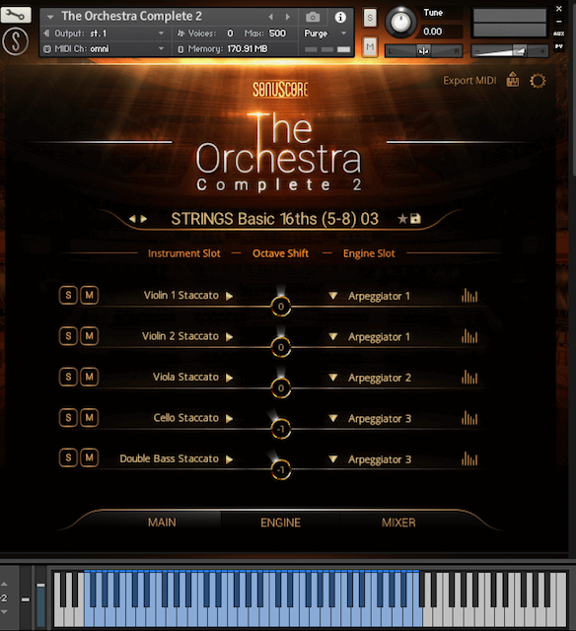Viewport: 576px width, 631px height.
Task: Expand Cello Staccato instrument selector arrow
Action: click(229, 418)
